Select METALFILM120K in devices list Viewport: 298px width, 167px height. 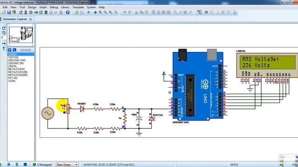tap(21, 72)
